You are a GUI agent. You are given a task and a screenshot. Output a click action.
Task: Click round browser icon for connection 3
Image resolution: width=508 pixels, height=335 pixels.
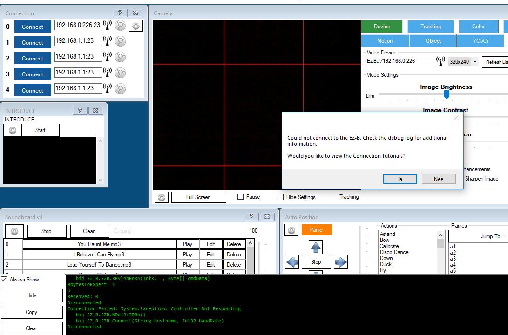(120, 73)
